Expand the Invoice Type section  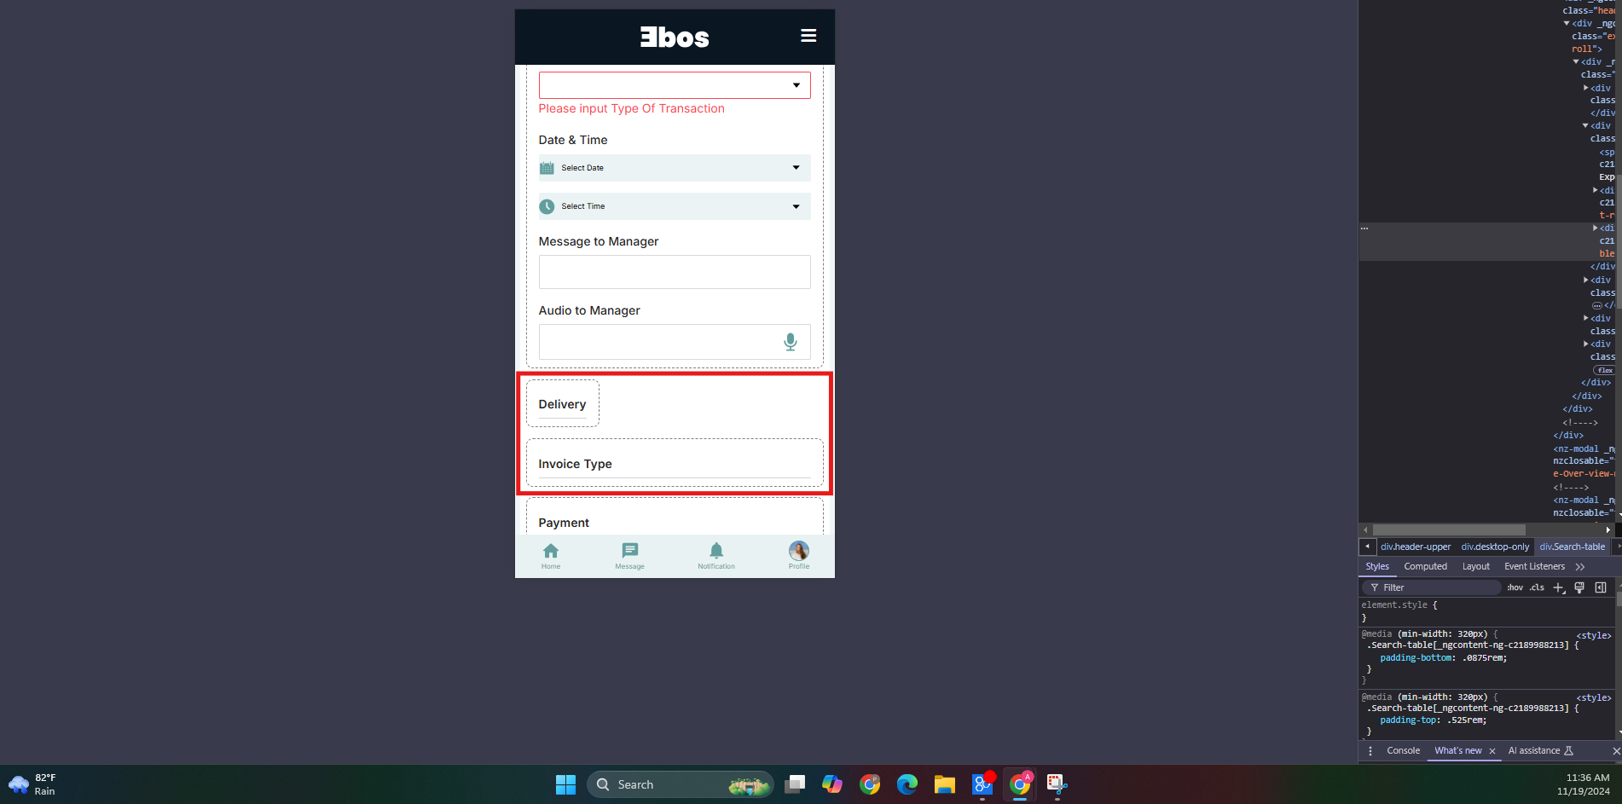[675, 463]
